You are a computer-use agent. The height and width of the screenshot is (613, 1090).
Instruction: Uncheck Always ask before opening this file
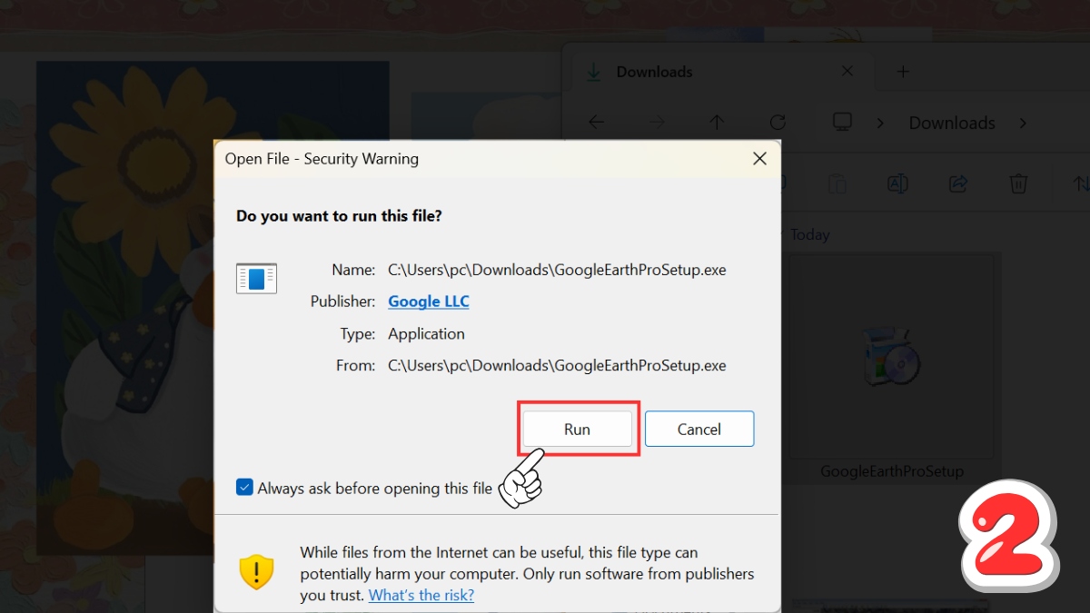[x=244, y=488]
